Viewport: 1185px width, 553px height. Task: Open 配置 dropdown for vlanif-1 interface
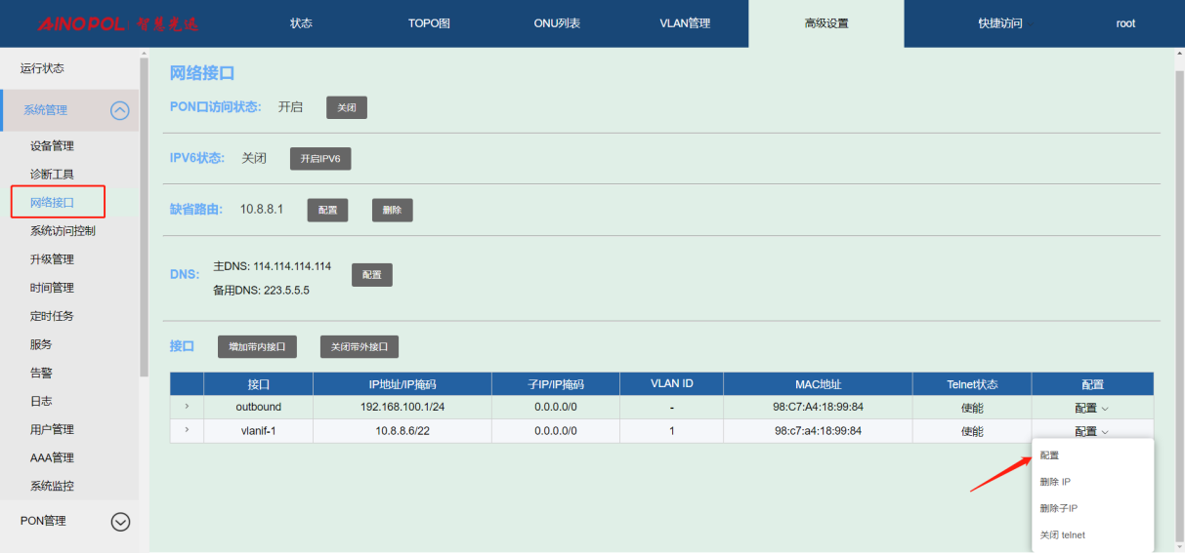coord(1091,431)
